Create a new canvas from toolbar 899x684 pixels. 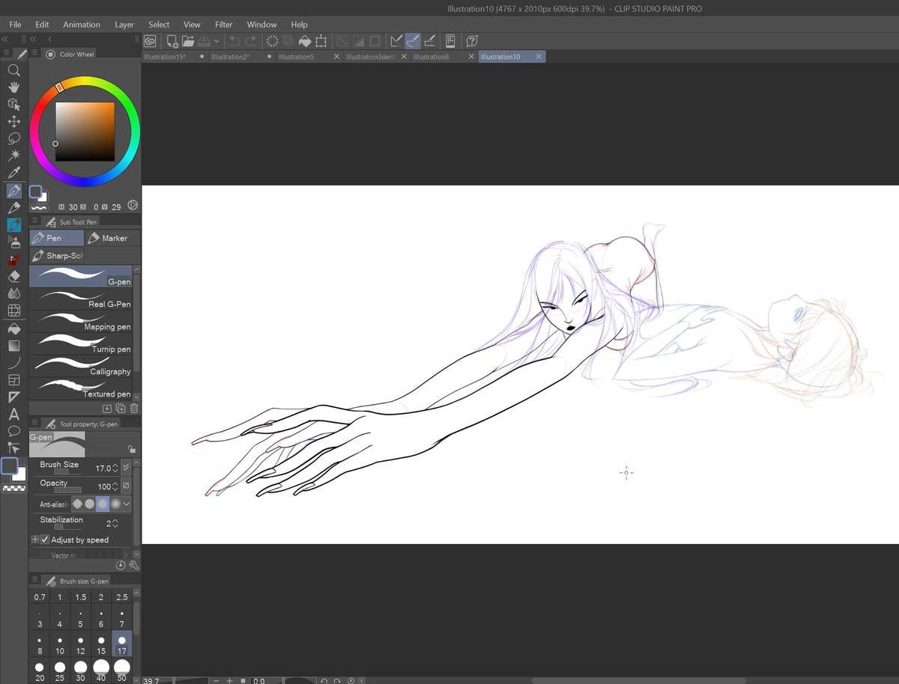tap(172, 41)
